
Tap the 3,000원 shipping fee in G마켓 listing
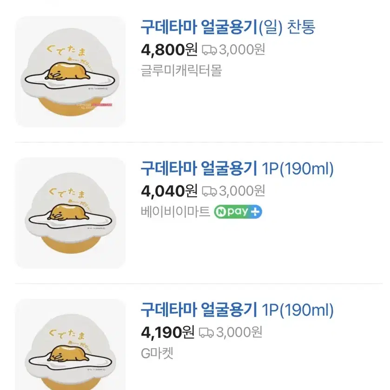[x=239, y=332]
